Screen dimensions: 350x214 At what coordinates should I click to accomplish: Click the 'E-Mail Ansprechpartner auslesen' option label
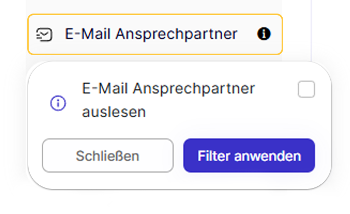[168, 89]
